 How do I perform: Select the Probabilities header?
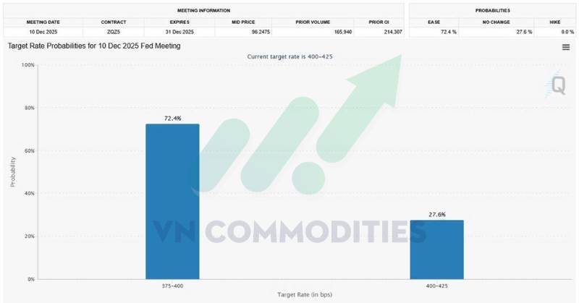click(492, 11)
